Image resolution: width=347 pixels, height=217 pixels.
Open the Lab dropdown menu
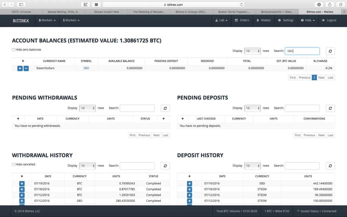coord(221,20)
